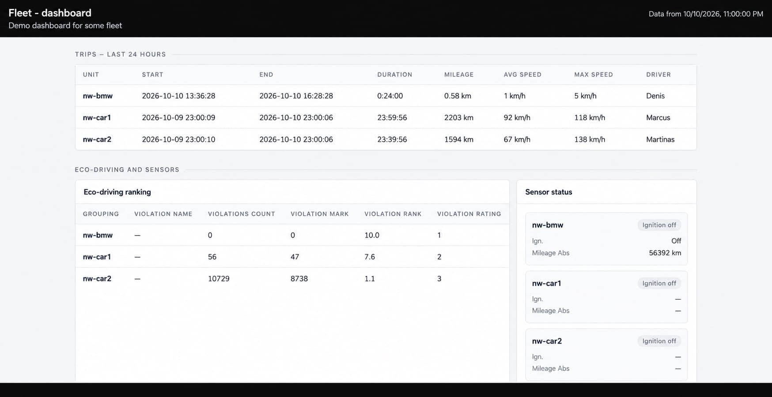Click the 'Sensor status' panel title
Image resolution: width=772 pixels, height=397 pixels.
(x=549, y=192)
